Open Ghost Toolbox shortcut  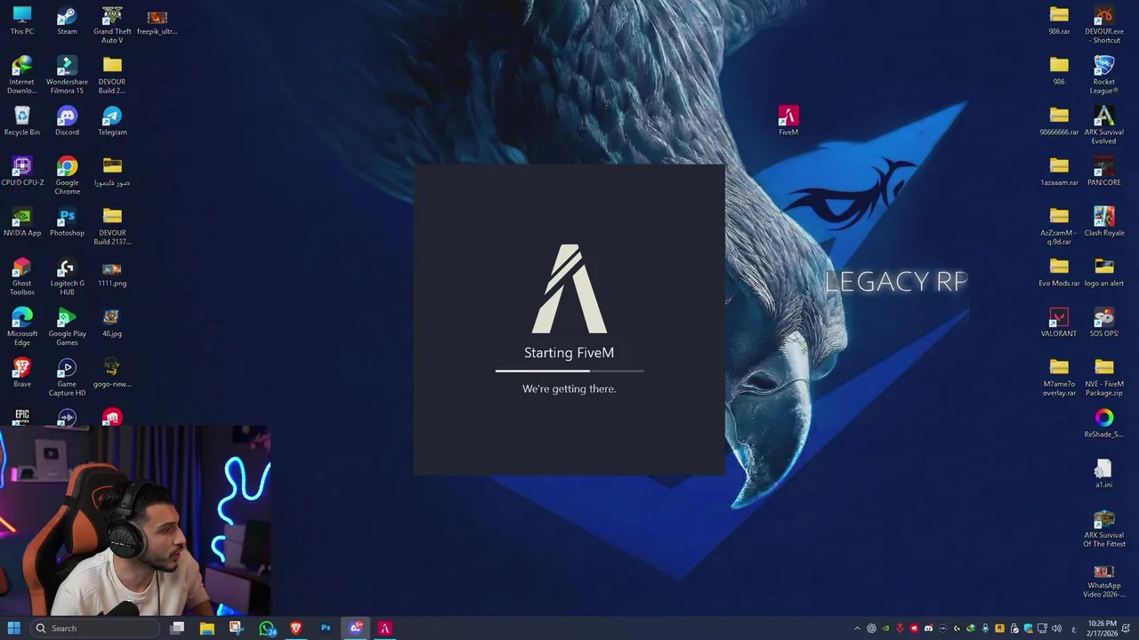(x=22, y=276)
